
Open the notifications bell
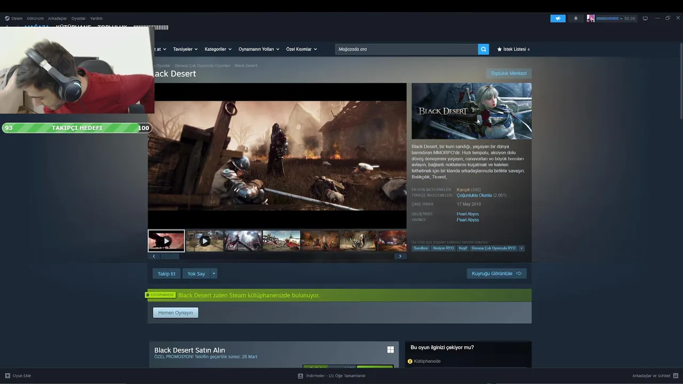click(x=576, y=18)
